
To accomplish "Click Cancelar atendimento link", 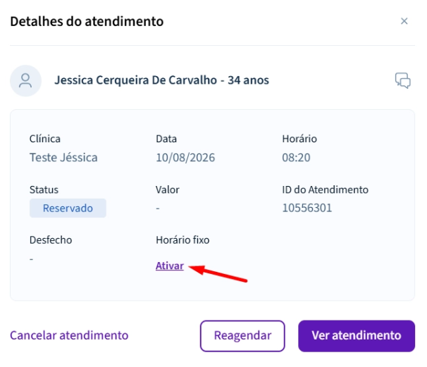I will [x=69, y=335].
